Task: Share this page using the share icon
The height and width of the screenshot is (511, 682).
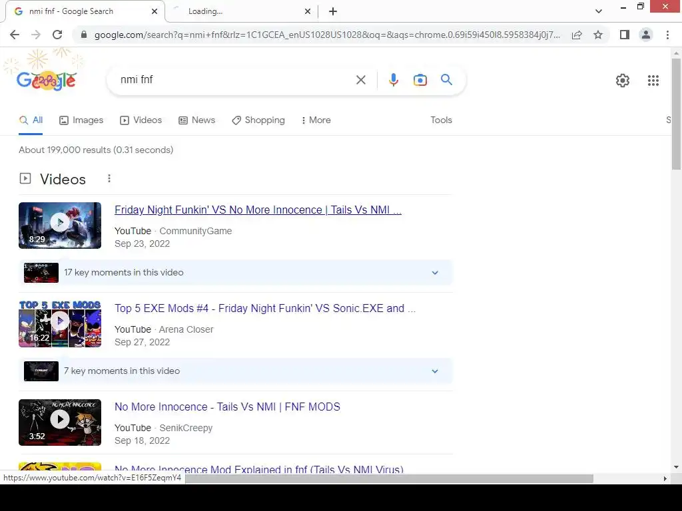Action: tap(577, 35)
